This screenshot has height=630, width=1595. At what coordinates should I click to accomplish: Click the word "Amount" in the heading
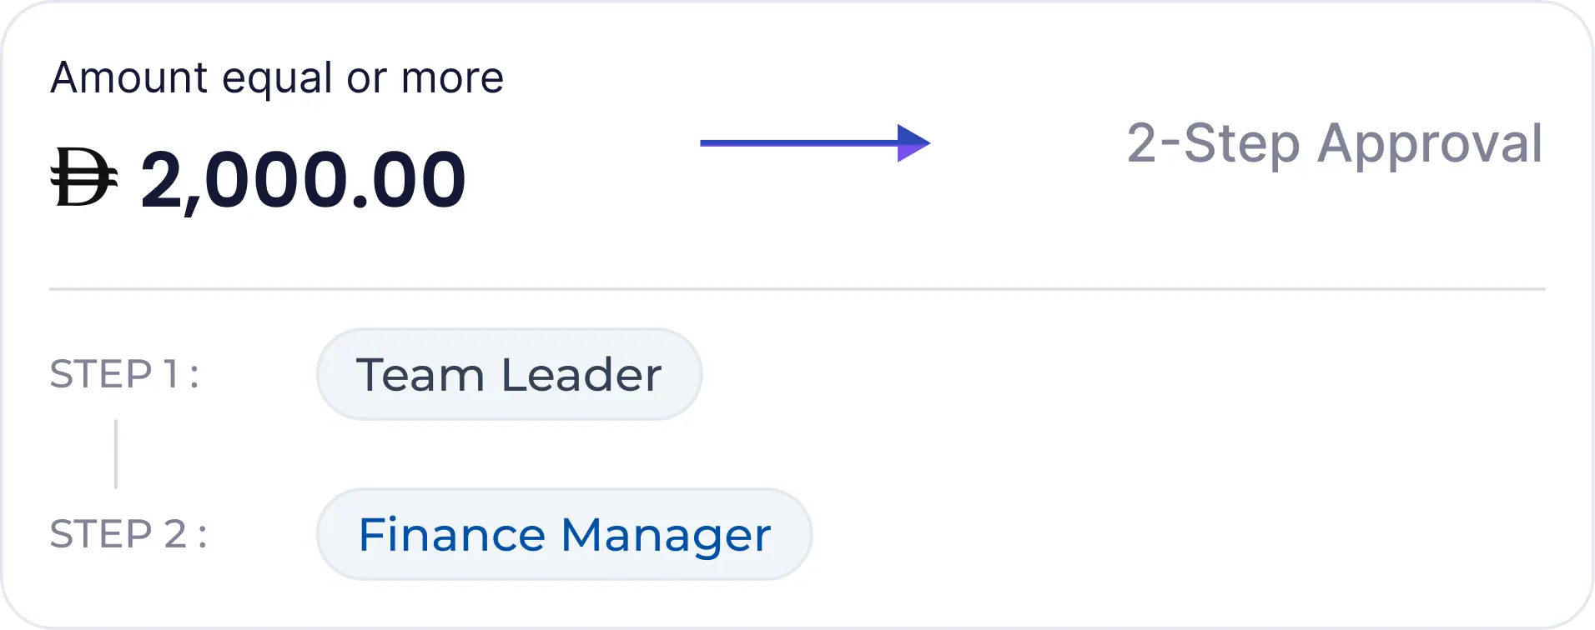[128, 78]
